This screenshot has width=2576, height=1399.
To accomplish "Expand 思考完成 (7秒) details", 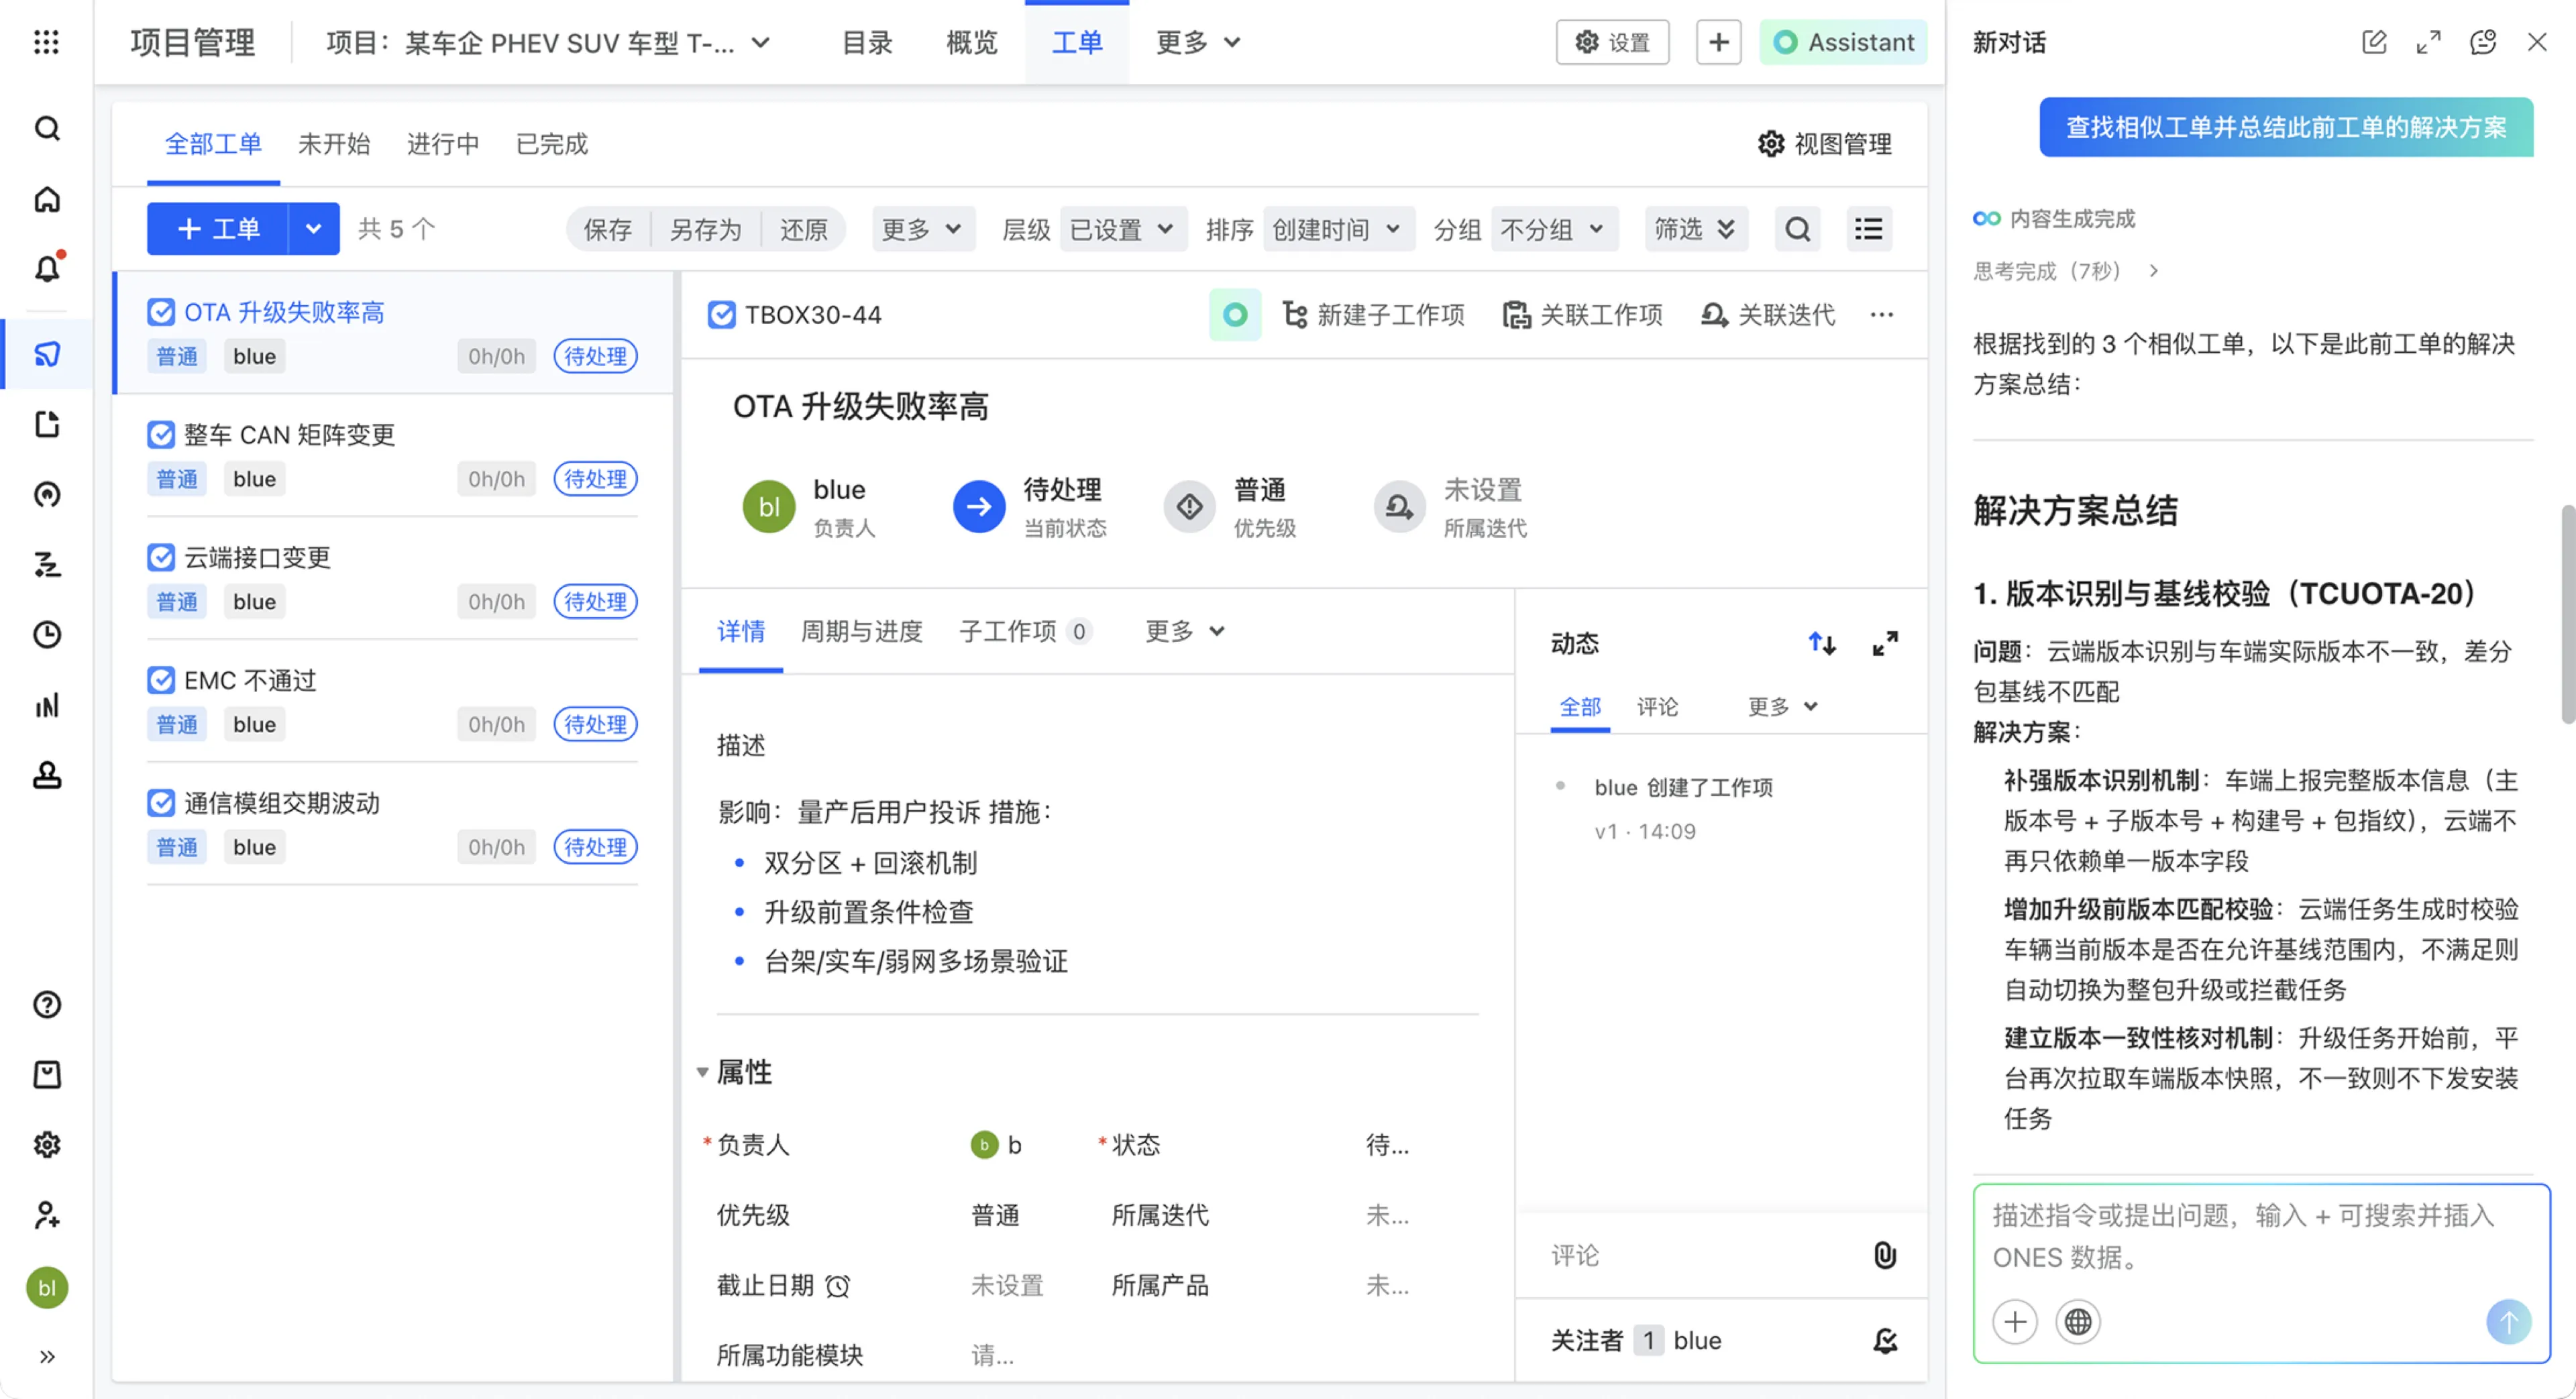I will pyautogui.click(x=2153, y=271).
